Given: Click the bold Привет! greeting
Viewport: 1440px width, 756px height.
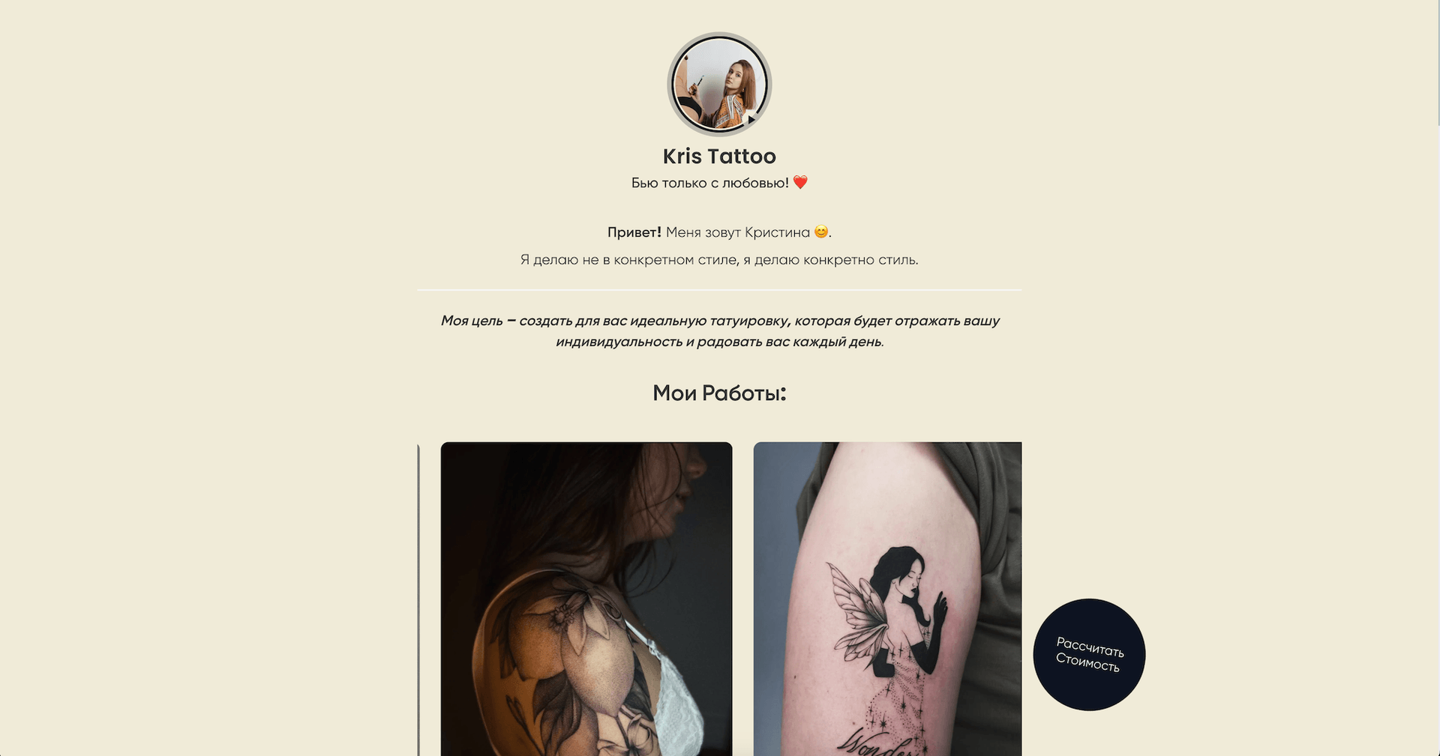Looking at the screenshot, I should point(634,232).
